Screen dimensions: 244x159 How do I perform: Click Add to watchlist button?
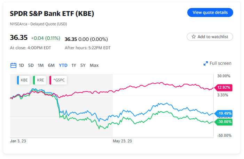coord(210,37)
